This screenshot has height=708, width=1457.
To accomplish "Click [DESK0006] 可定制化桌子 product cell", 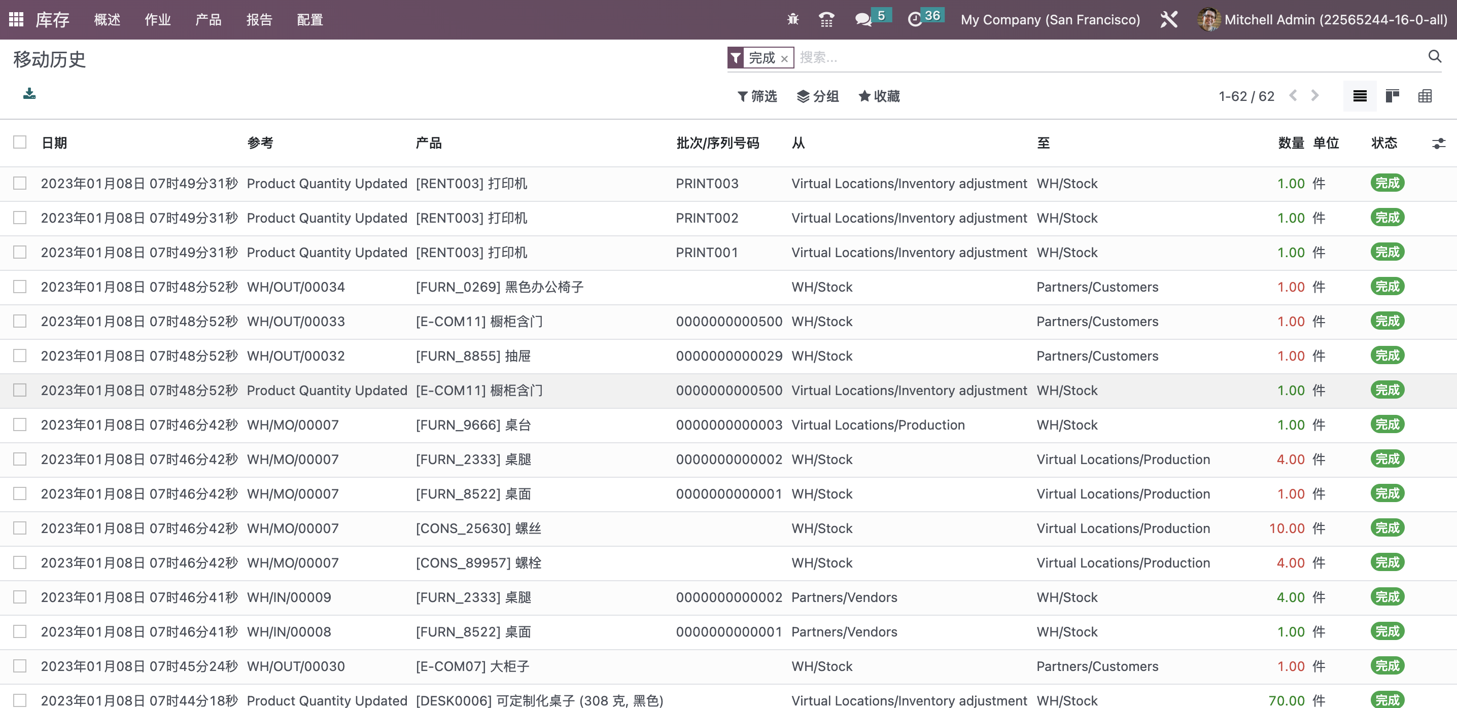I will tap(540, 701).
